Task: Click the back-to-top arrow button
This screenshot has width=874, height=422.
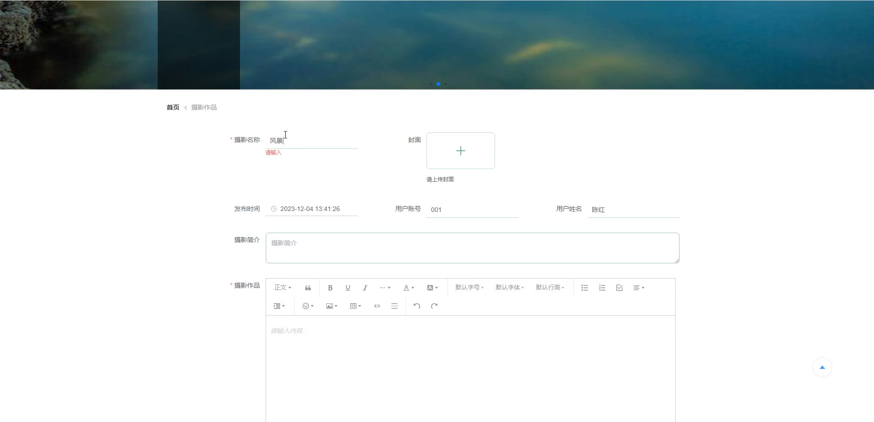Action: coord(822,367)
